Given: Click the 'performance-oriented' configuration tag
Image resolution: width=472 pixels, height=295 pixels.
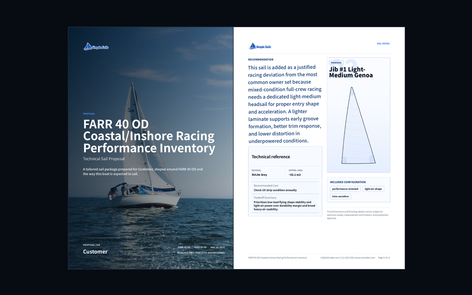Looking at the screenshot, I should tap(345, 189).
